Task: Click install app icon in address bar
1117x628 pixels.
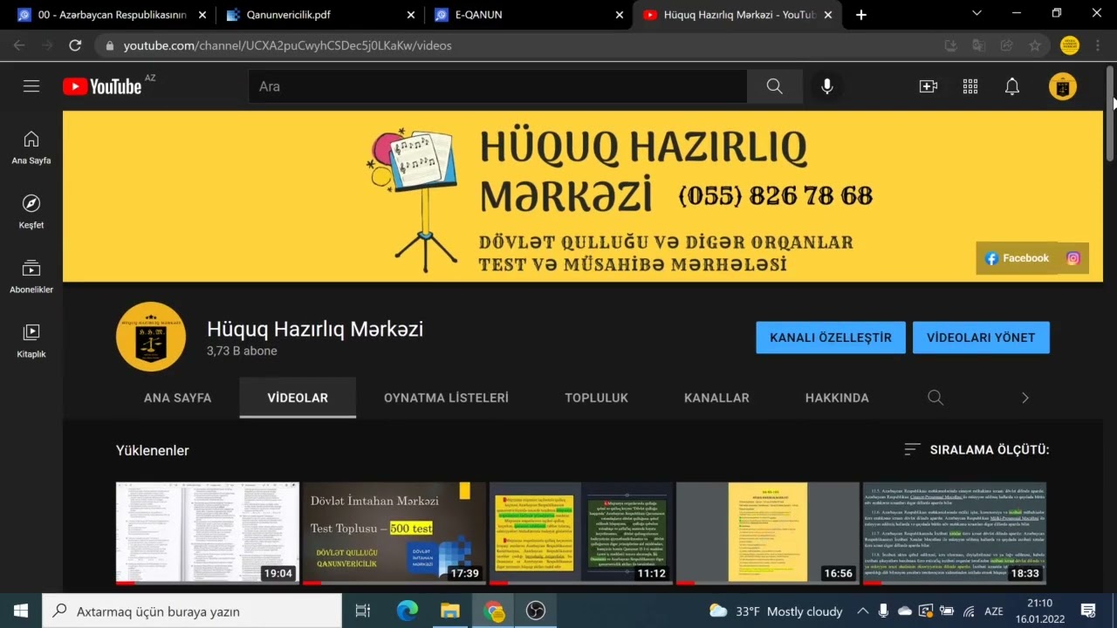Action: coord(951,45)
